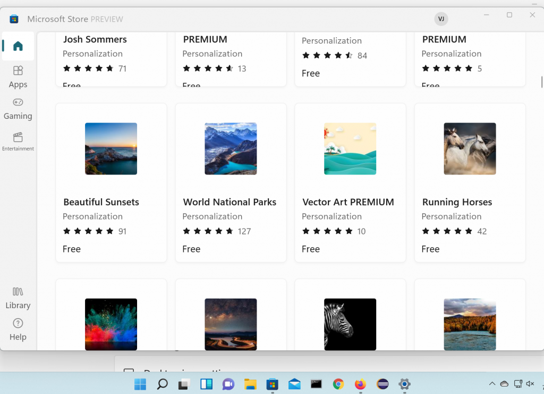Screen dimensions: 544x394
Task: Open the Gaming section in the sidebar
Action: [x=18, y=109]
